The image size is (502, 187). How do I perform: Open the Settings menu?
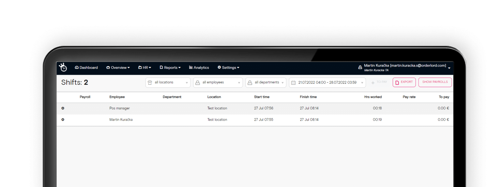[x=228, y=68]
